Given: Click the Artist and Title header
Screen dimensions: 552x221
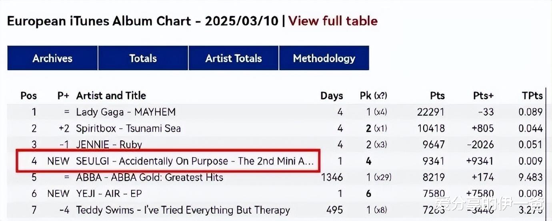Looking at the screenshot, I should point(111,96).
